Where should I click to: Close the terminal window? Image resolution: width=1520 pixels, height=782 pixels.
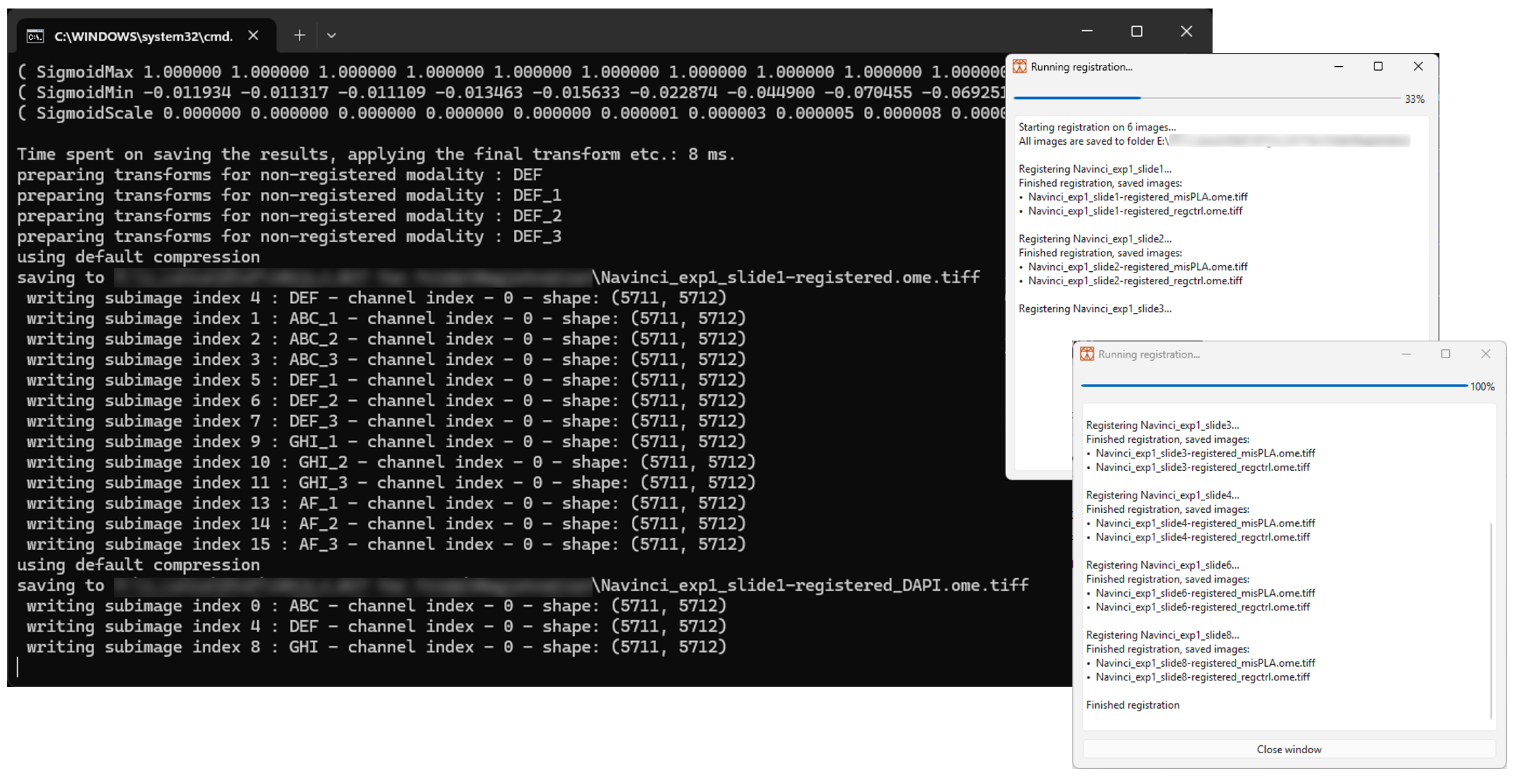point(1186,31)
